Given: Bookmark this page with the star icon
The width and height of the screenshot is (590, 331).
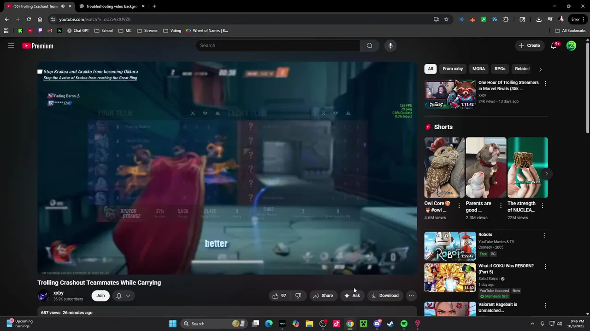Looking at the screenshot, I should click(x=446, y=19).
